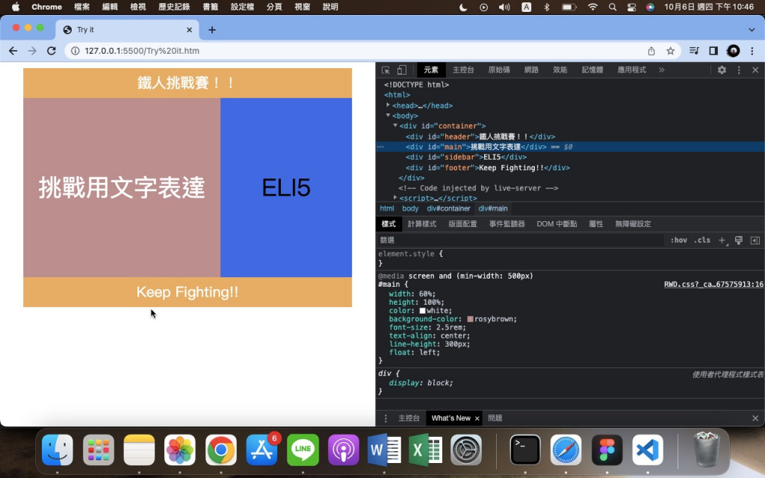This screenshot has height=478, width=765.
Task: Open the tab search dropdown arrow
Action: click(x=752, y=30)
